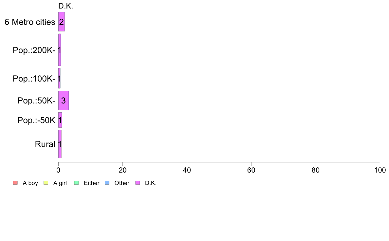Click the 'A girl' yellow legend swatch
Image resolution: width=389 pixels, height=241 pixels.
[46, 183]
